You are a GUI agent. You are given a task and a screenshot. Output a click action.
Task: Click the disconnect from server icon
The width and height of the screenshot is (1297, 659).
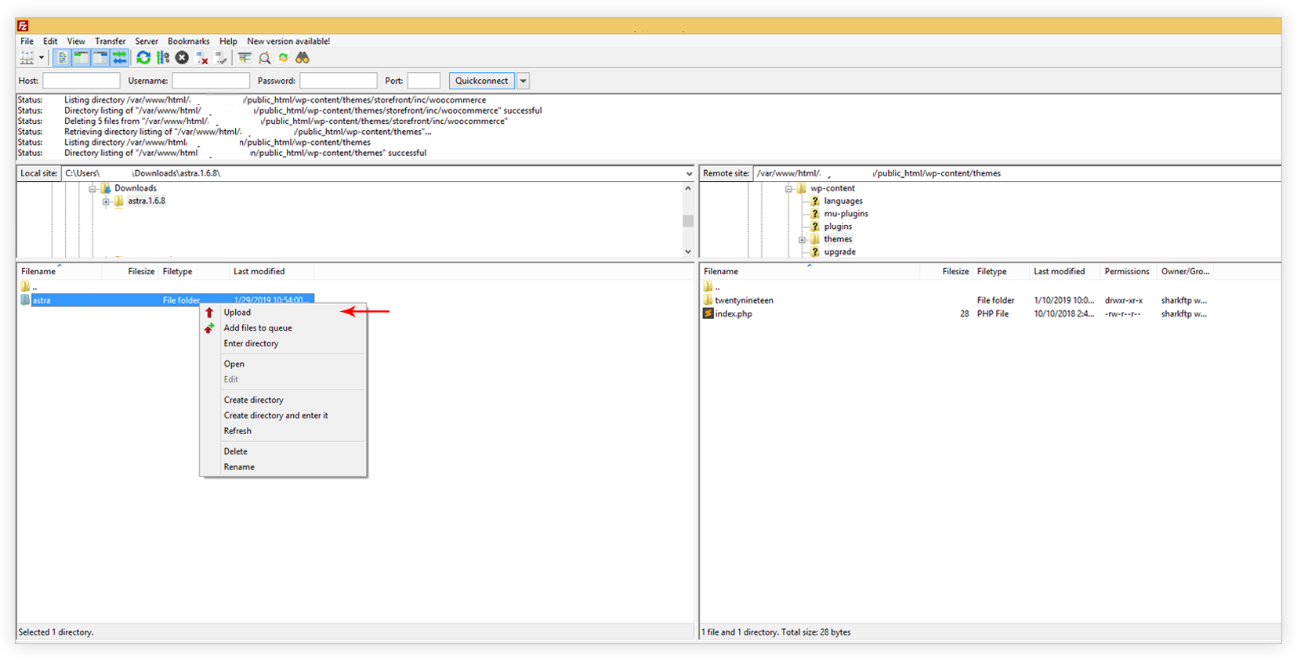point(201,58)
